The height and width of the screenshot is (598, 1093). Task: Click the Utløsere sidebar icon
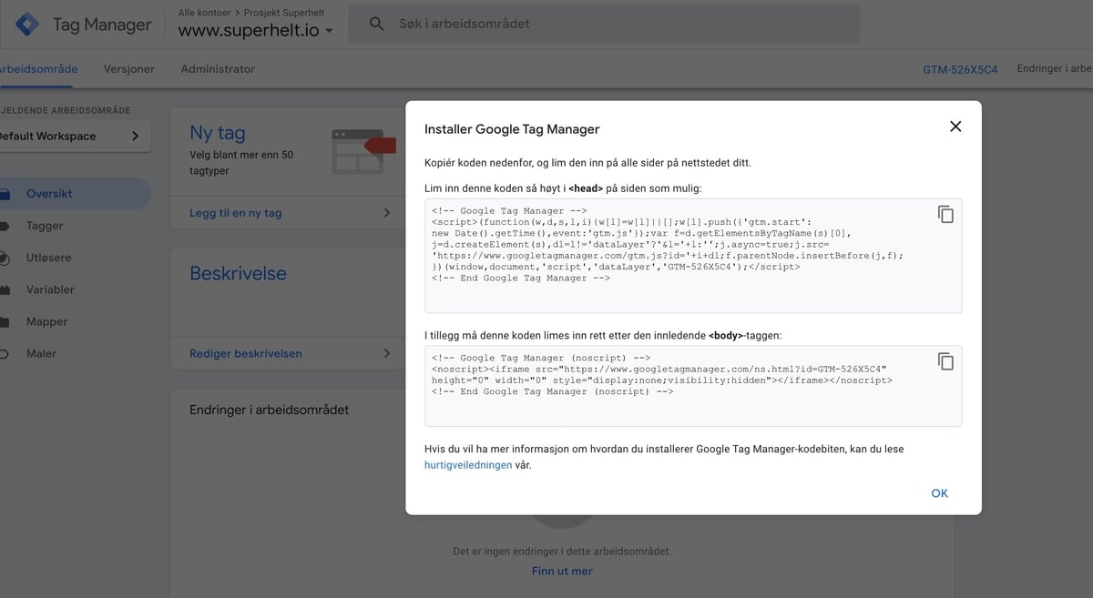5,258
